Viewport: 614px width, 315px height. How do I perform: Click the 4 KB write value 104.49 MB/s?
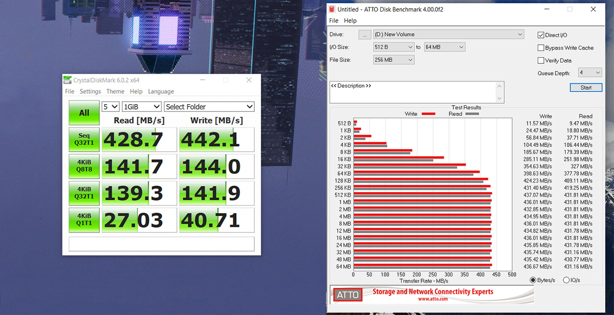[538, 145]
